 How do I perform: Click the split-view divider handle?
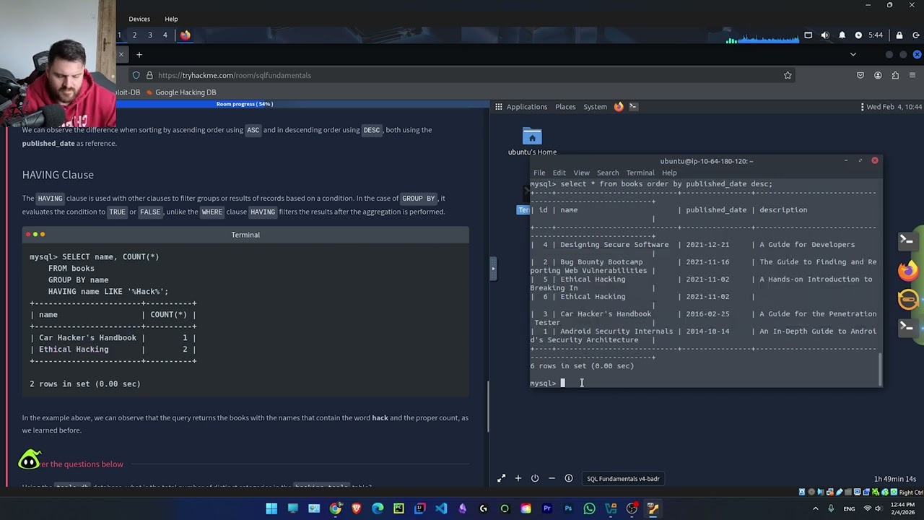493,269
